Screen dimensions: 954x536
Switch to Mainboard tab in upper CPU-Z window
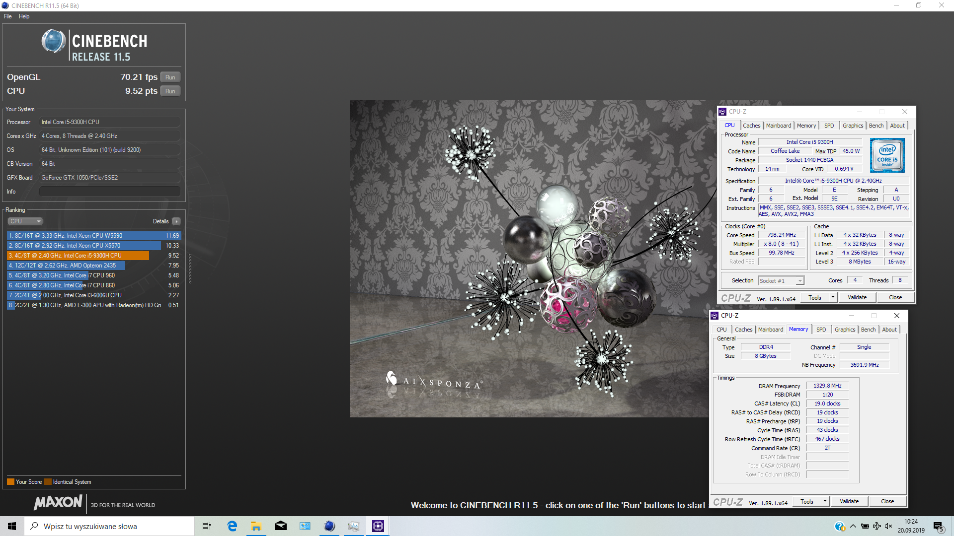coord(779,126)
